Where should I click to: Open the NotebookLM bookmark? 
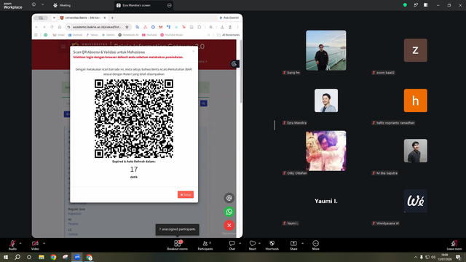(128, 35)
